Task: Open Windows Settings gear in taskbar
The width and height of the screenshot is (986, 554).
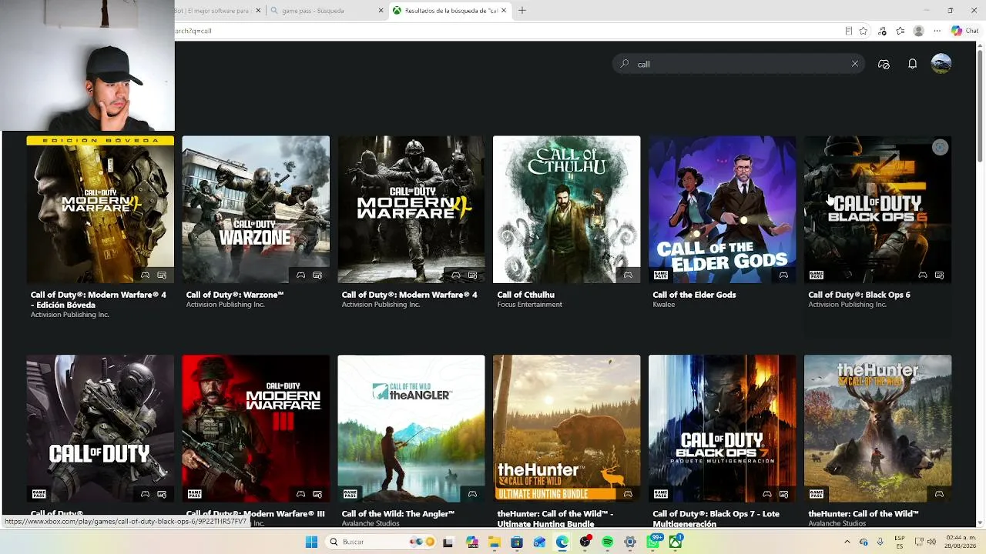Action: [x=630, y=542]
